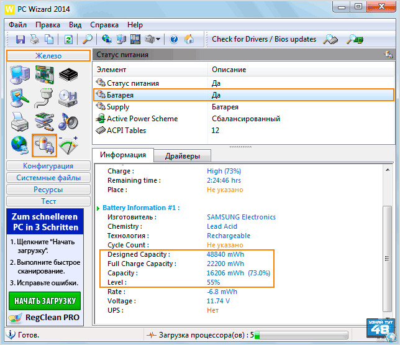Click the Готов status info icon
This screenshot has width=400, height=345.
tap(11, 334)
